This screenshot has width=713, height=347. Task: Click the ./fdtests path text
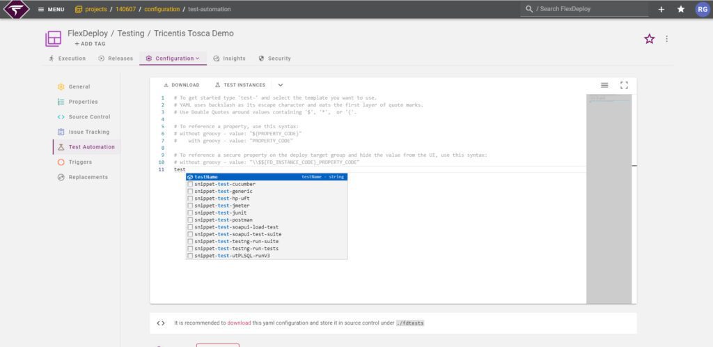pos(410,323)
